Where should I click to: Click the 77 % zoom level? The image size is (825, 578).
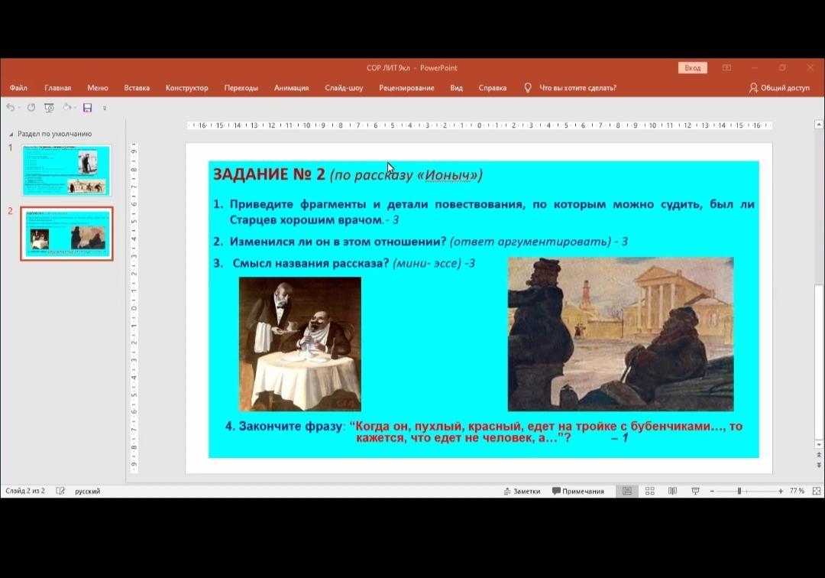(x=797, y=491)
